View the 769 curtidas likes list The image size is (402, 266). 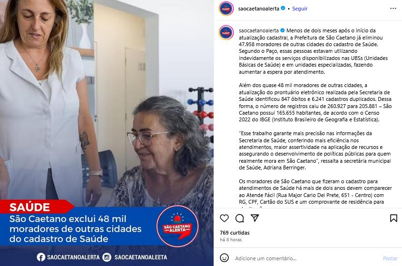pyautogui.click(x=235, y=233)
